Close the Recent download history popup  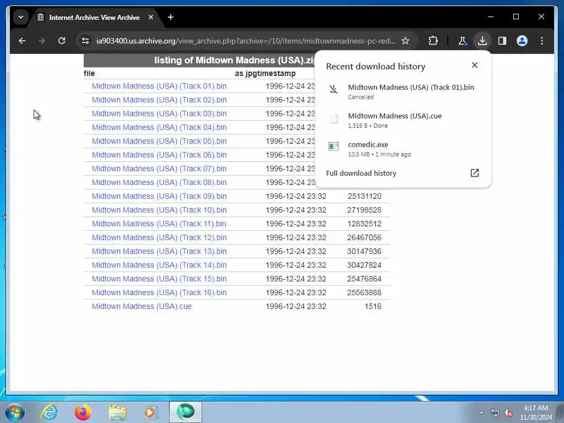pyautogui.click(x=474, y=65)
